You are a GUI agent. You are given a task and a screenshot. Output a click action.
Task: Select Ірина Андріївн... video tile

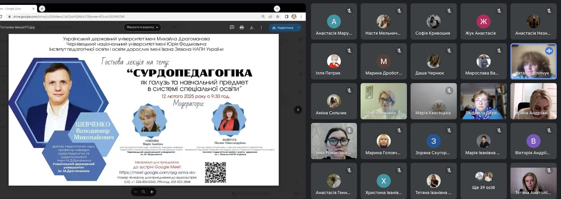point(533,101)
